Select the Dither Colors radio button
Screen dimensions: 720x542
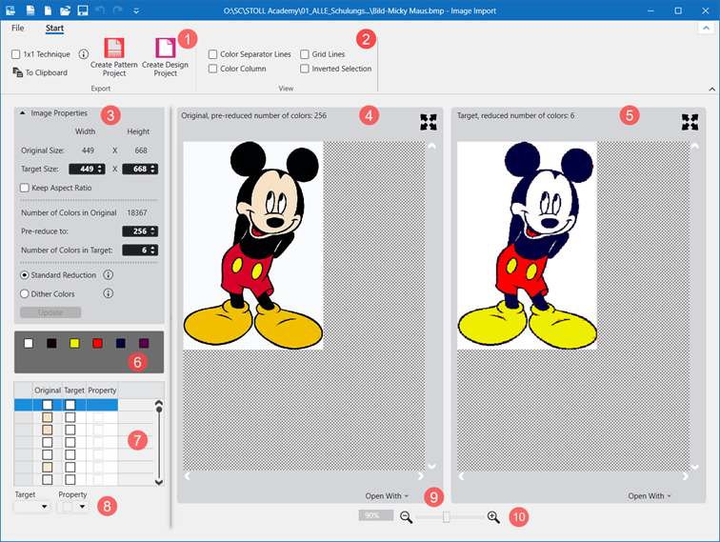coord(25,293)
